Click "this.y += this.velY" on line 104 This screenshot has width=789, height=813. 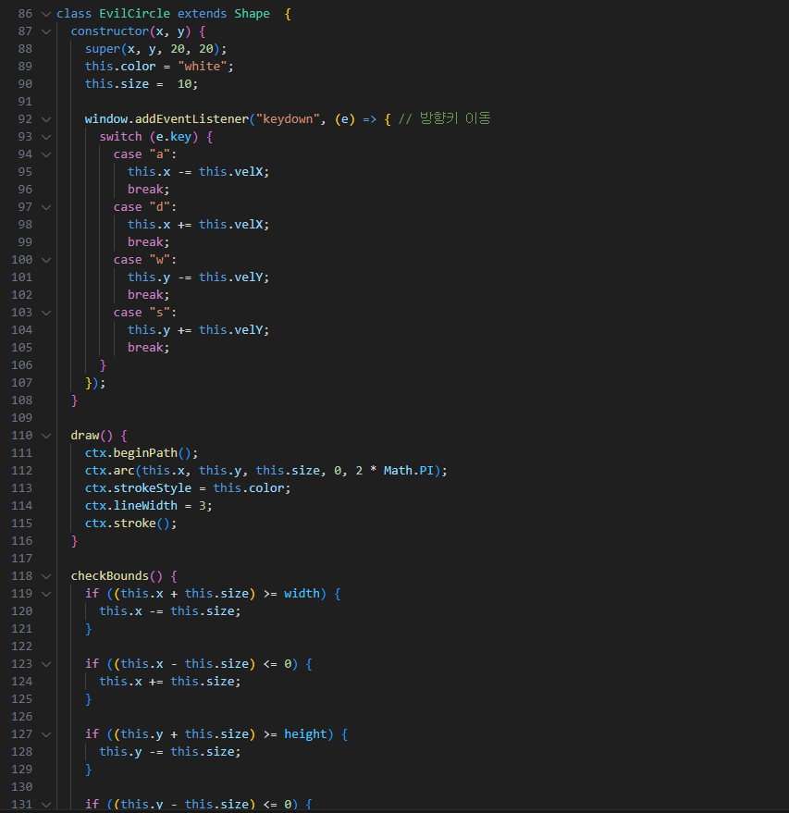coord(195,330)
